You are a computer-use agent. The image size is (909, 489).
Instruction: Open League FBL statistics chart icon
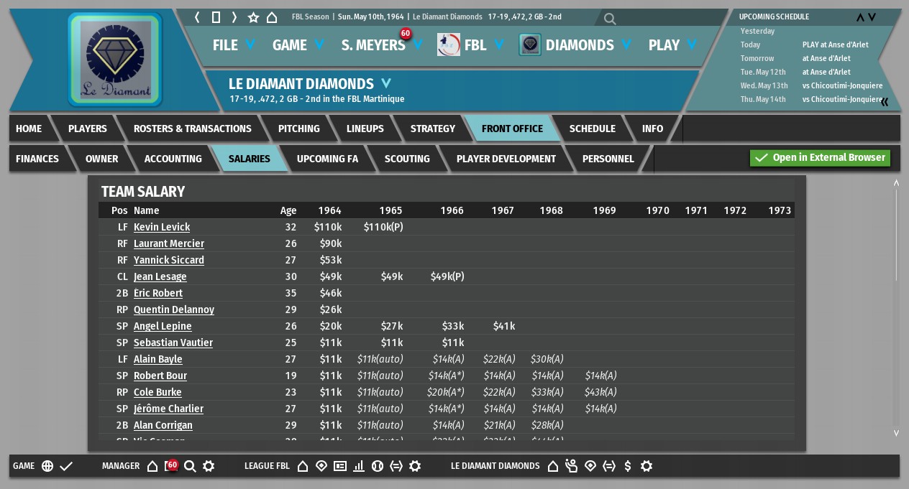359,466
